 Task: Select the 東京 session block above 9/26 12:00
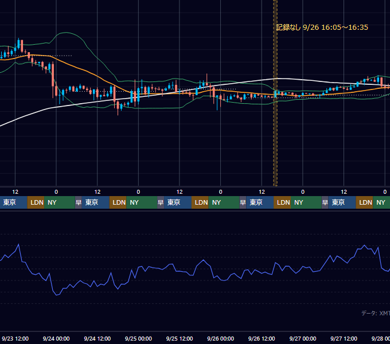pyautogui.click(x=260, y=202)
